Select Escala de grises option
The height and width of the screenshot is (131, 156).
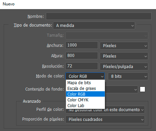pyautogui.click(x=85, y=89)
